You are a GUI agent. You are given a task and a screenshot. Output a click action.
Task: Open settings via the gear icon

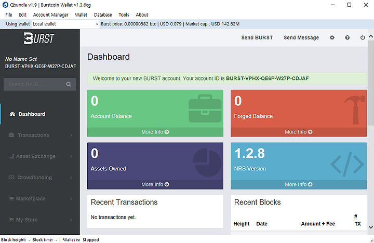pyautogui.click(x=332, y=38)
